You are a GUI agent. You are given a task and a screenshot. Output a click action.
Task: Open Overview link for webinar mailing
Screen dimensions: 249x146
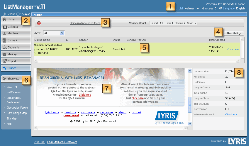click(233, 49)
